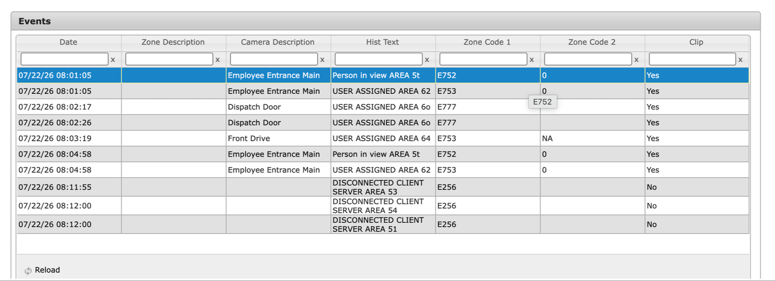Viewport: 775px width, 281px height.
Task: Click the Clip header column
Action: [x=697, y=42]
